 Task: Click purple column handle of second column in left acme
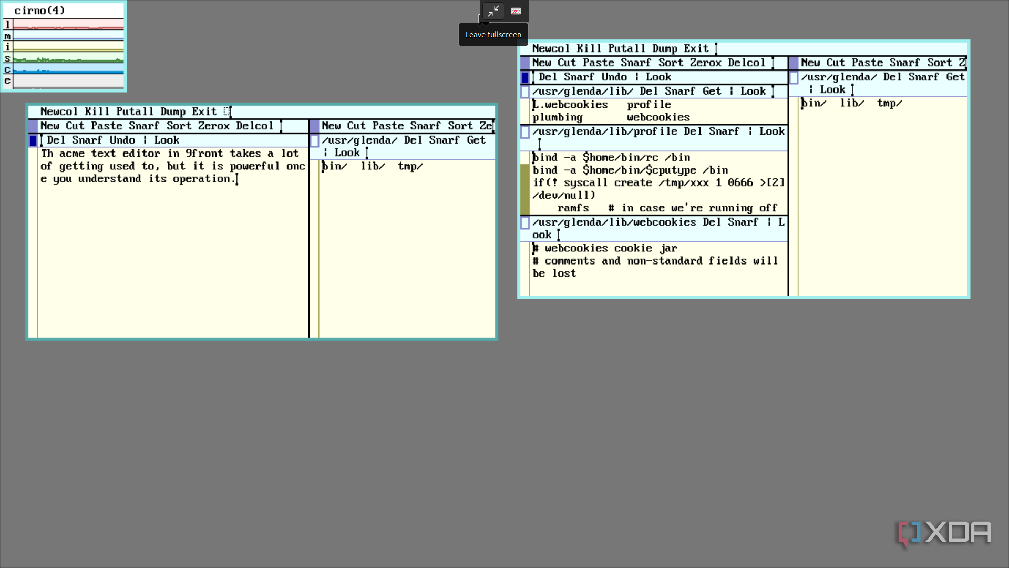(314, 126)
